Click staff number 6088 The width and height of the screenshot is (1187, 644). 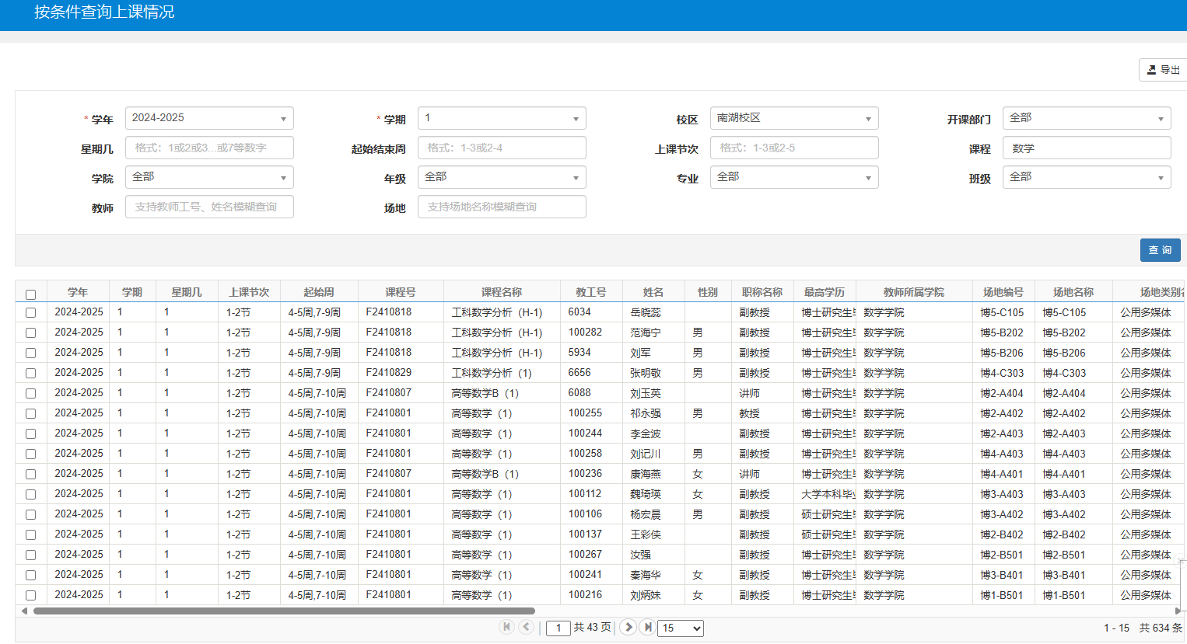[x=579, y=393]
